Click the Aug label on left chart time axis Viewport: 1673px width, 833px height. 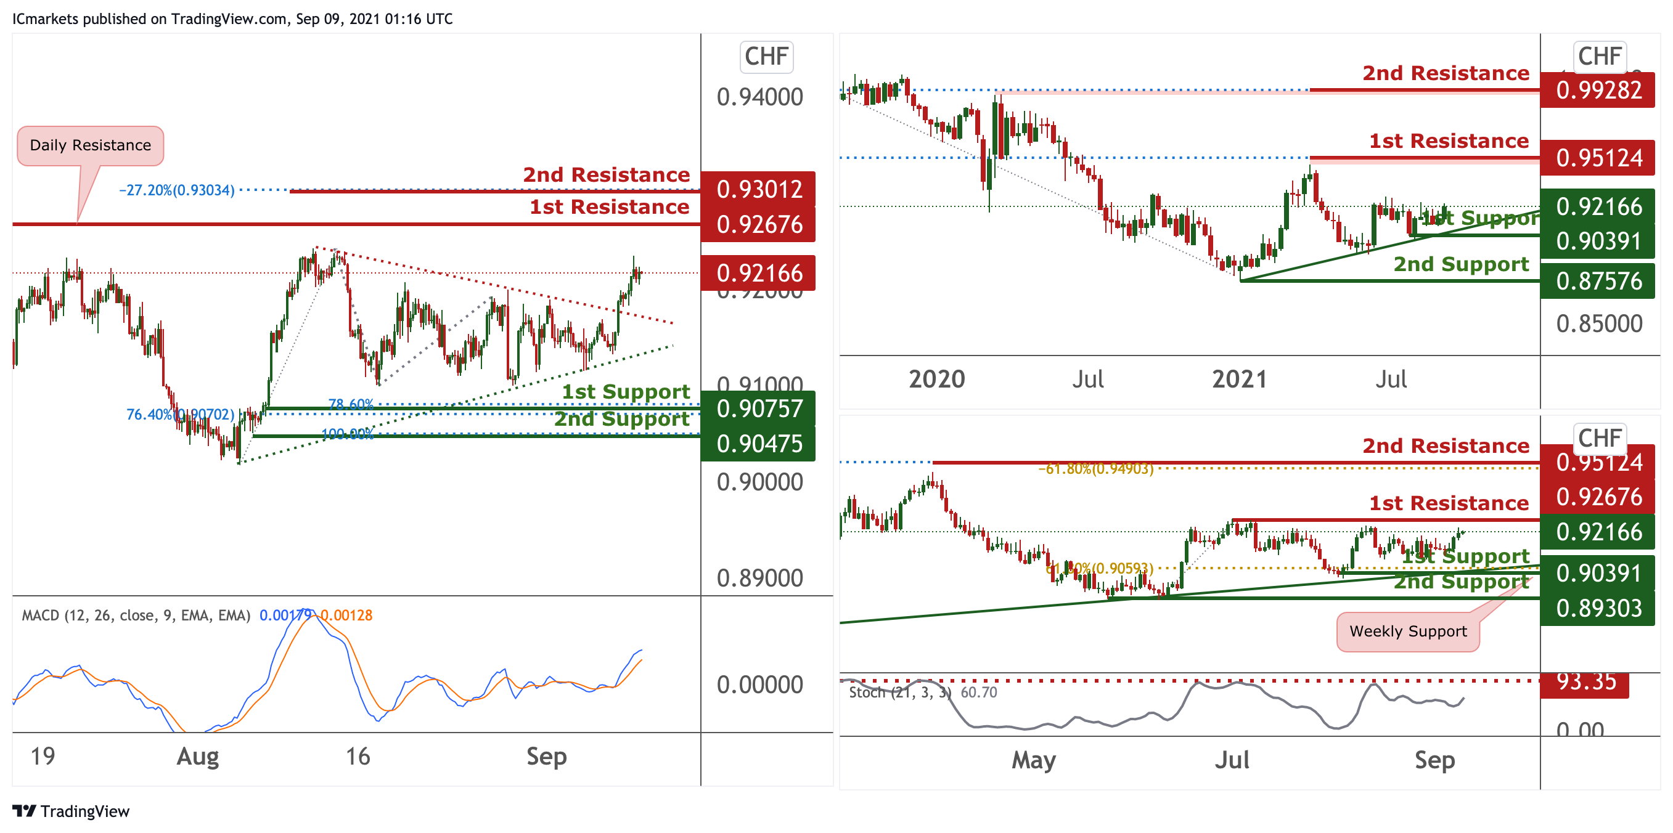click(197, 757)
